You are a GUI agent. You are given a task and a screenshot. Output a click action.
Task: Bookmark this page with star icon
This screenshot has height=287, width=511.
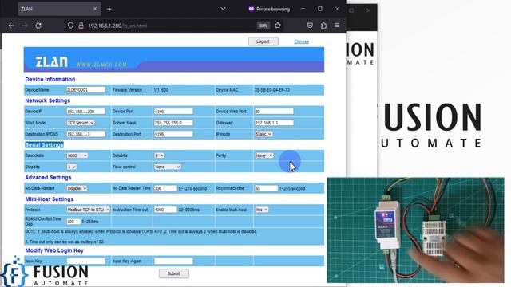[278, 26]
